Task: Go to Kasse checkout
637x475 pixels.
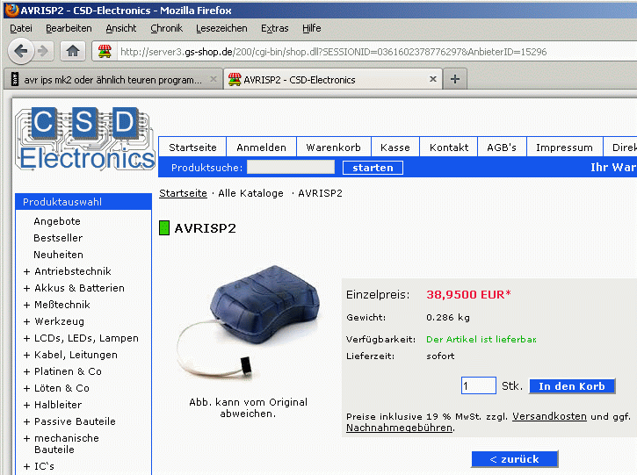Action: pyautogui.click(x=395, y=148)
